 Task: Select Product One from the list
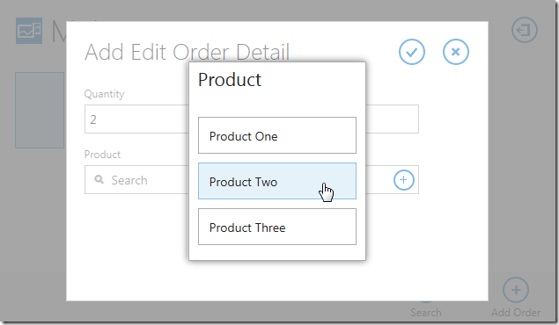[277, 135]
